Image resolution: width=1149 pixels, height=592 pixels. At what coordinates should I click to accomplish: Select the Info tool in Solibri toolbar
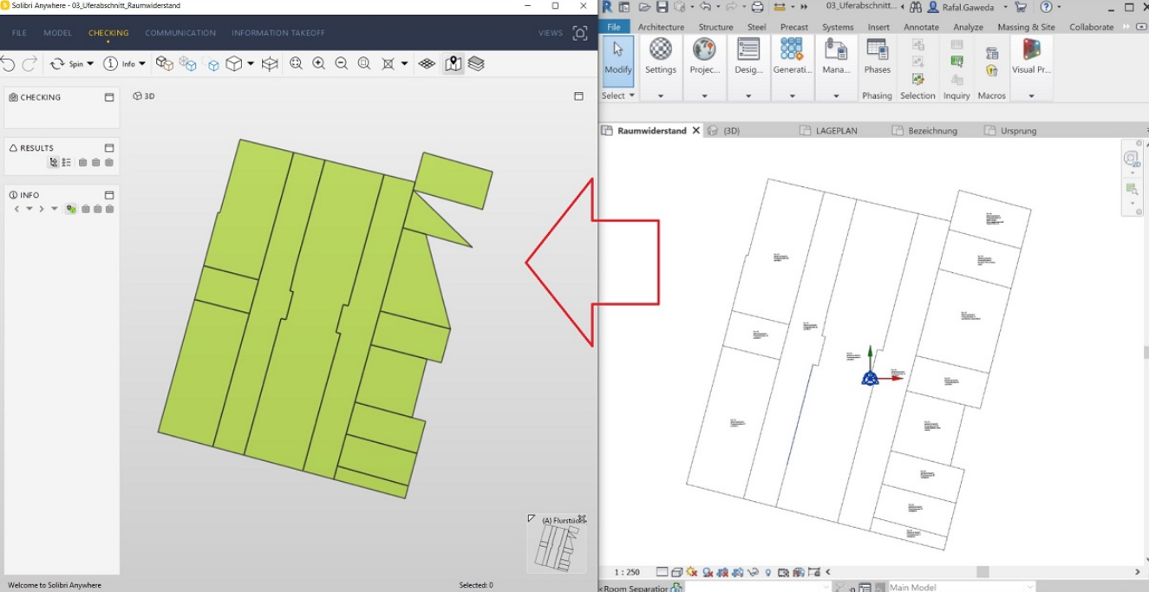click(x=120, y=63)
